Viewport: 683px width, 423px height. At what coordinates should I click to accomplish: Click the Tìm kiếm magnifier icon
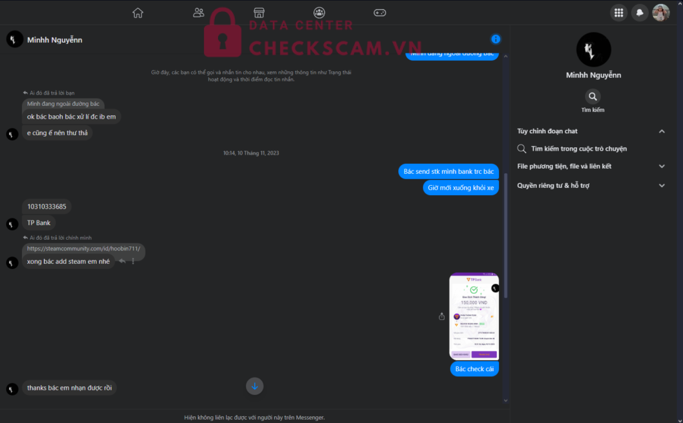(x=593, y=97)
